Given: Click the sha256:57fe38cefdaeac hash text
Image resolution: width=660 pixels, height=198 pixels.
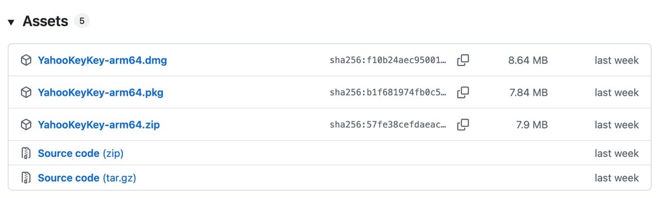Looking at the screenshot, I should [388, 124].
